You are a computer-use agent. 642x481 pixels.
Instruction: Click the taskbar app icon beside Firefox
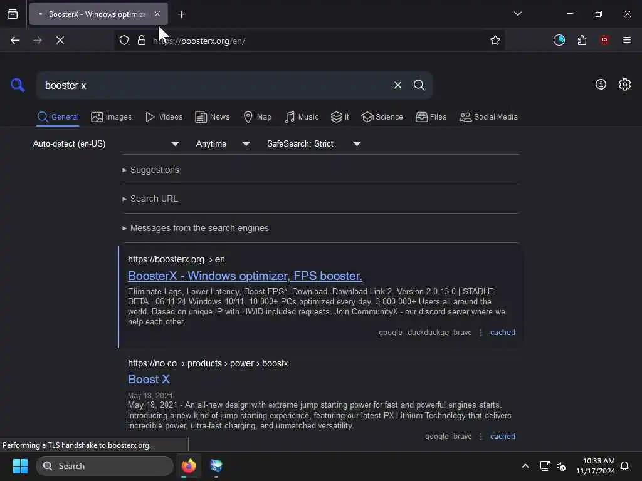pos(216,466)
